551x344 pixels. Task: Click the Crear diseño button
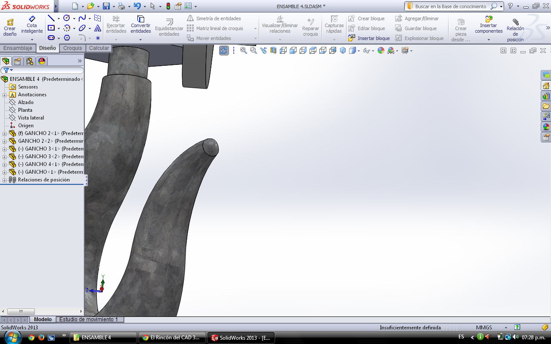point(9,27)
